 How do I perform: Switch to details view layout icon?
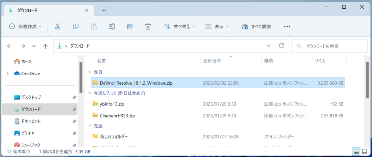pos(356,151)
